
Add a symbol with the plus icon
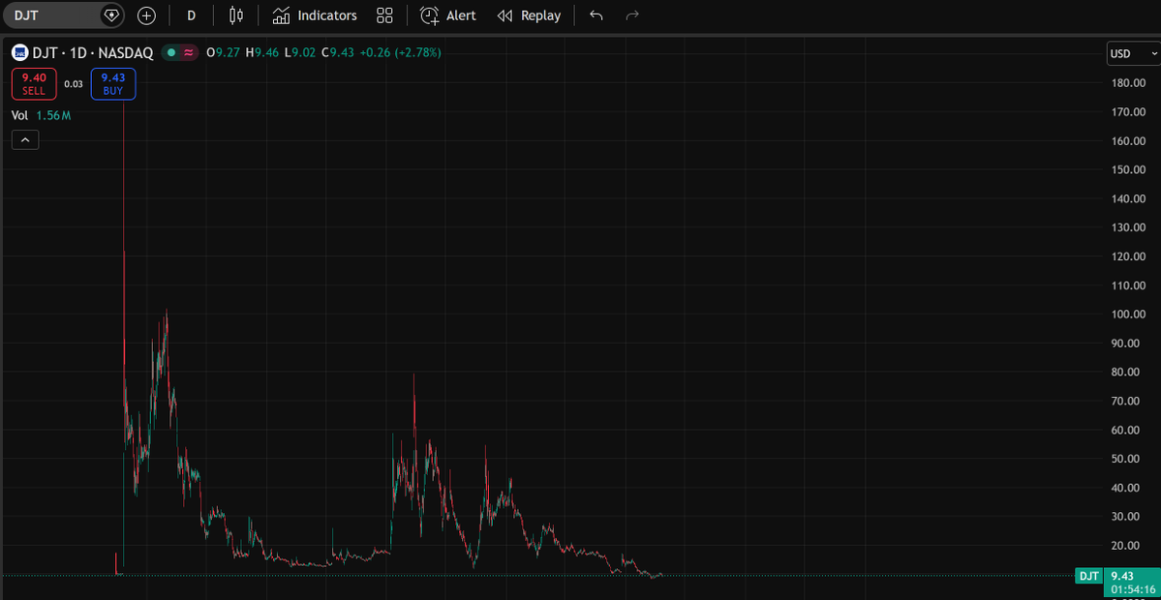tap(146, 15)
